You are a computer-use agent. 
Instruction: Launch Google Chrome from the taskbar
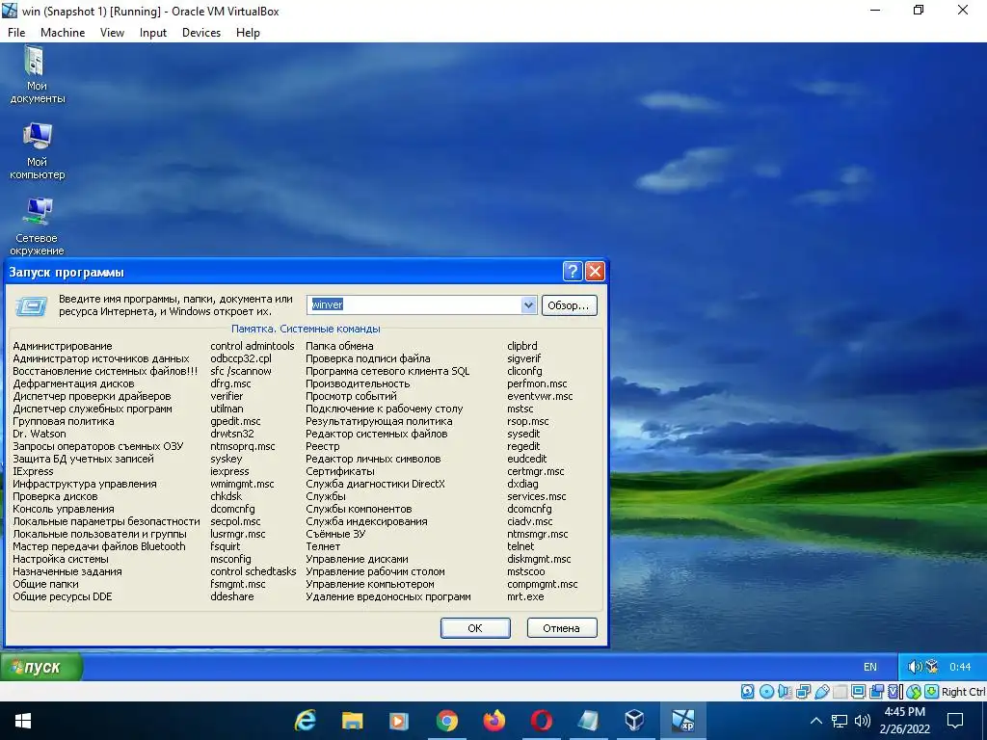click(447, 721)
